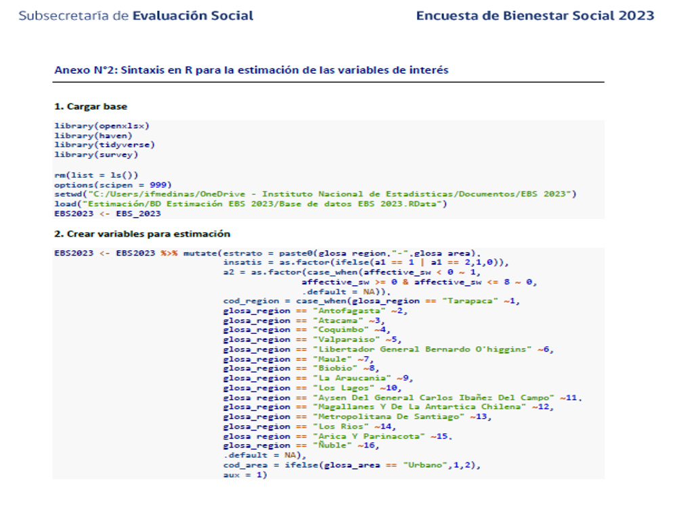Click the load 'Base de datos EBS 2023.RData' line
The image size is (677, 507).
tap(251, 203)
